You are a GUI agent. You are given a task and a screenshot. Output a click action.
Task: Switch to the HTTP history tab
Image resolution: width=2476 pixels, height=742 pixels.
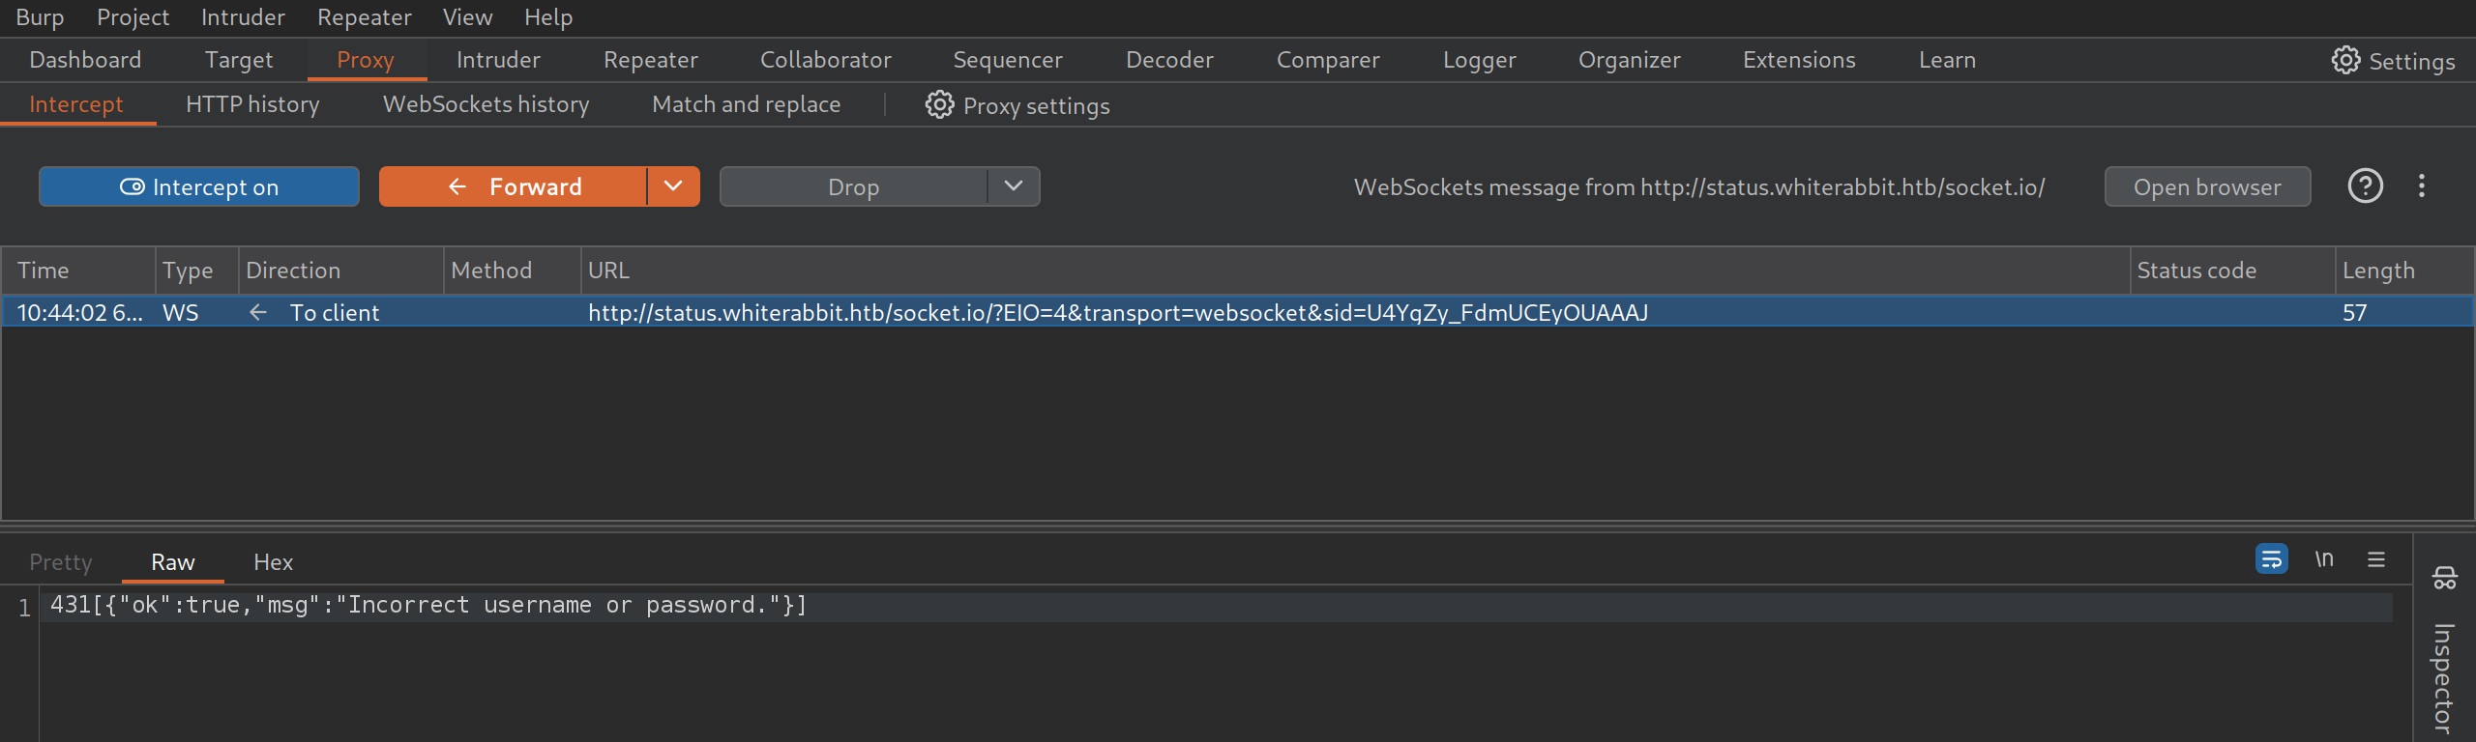pyautogui.click(x=252, y=104)
